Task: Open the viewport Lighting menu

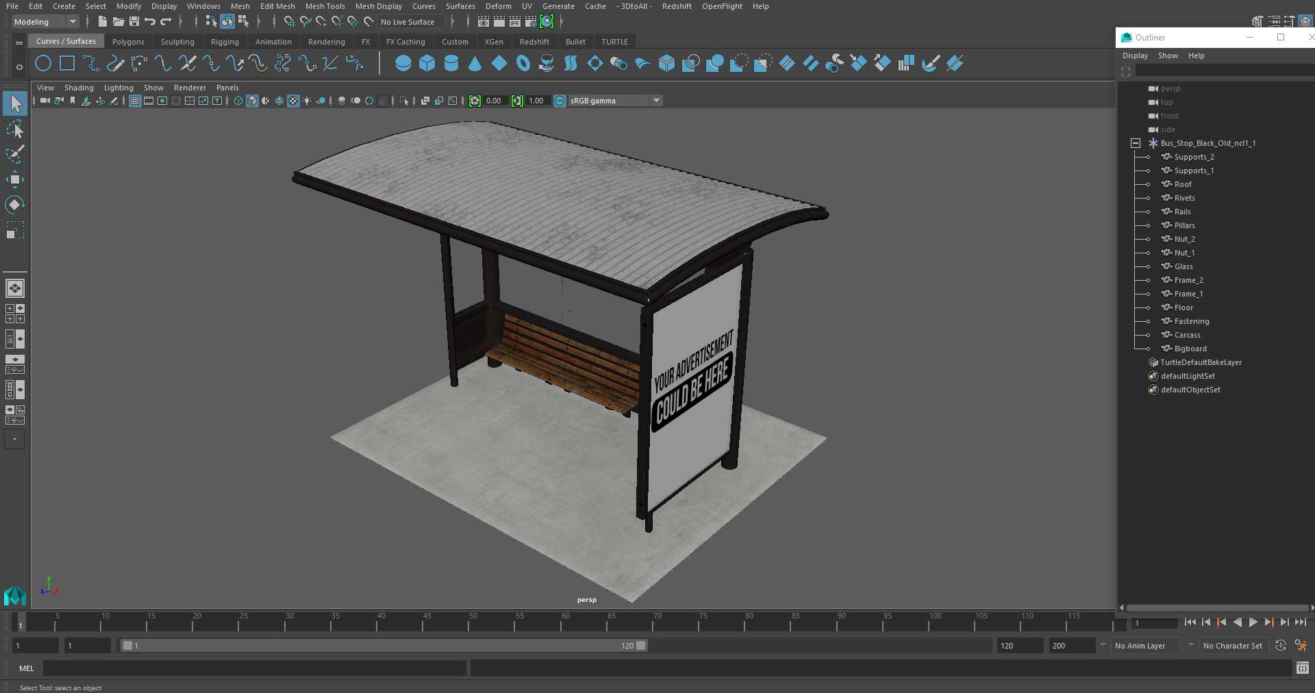Action: point(118,88)
